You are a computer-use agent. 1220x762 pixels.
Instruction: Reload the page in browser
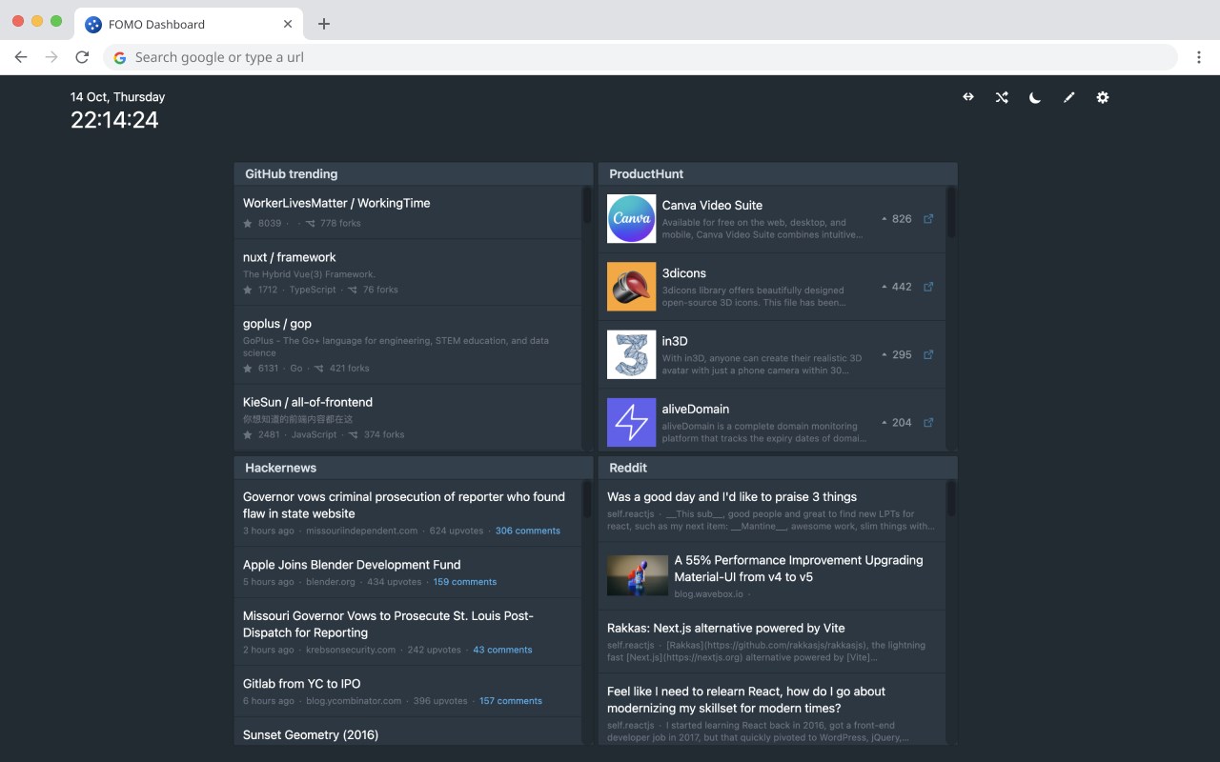click(82, 57)
